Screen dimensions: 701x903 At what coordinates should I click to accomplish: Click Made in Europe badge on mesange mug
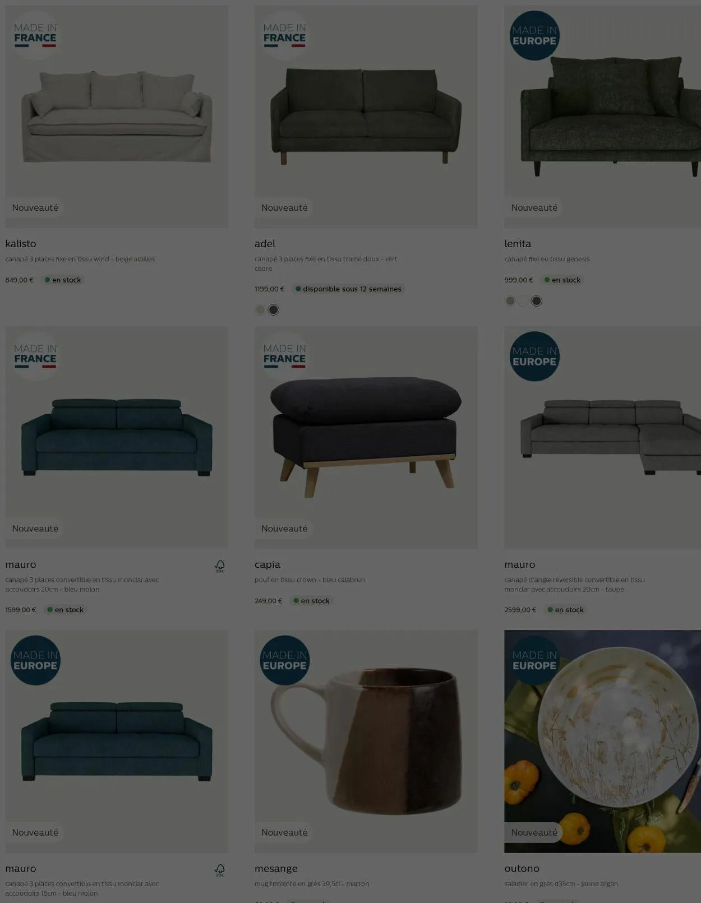click(x=285, y=660)
